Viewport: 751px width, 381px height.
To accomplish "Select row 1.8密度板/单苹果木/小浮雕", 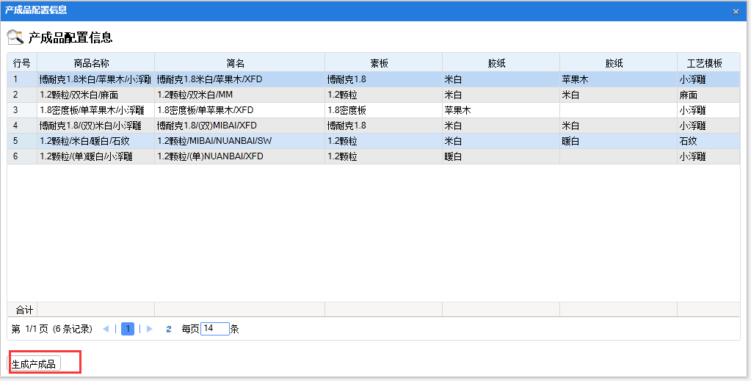I will (374, 110).
